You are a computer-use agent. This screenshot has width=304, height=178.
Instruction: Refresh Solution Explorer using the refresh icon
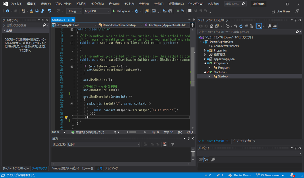[241, 26]
